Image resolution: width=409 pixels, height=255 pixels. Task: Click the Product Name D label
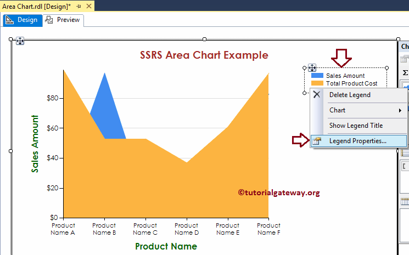[x=187, y=229]
